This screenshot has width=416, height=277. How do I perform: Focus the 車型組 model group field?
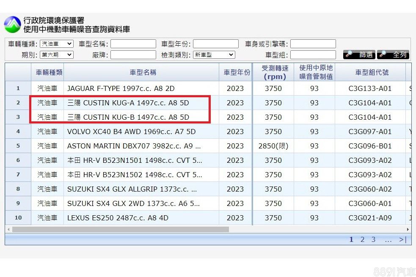point(313,55)
